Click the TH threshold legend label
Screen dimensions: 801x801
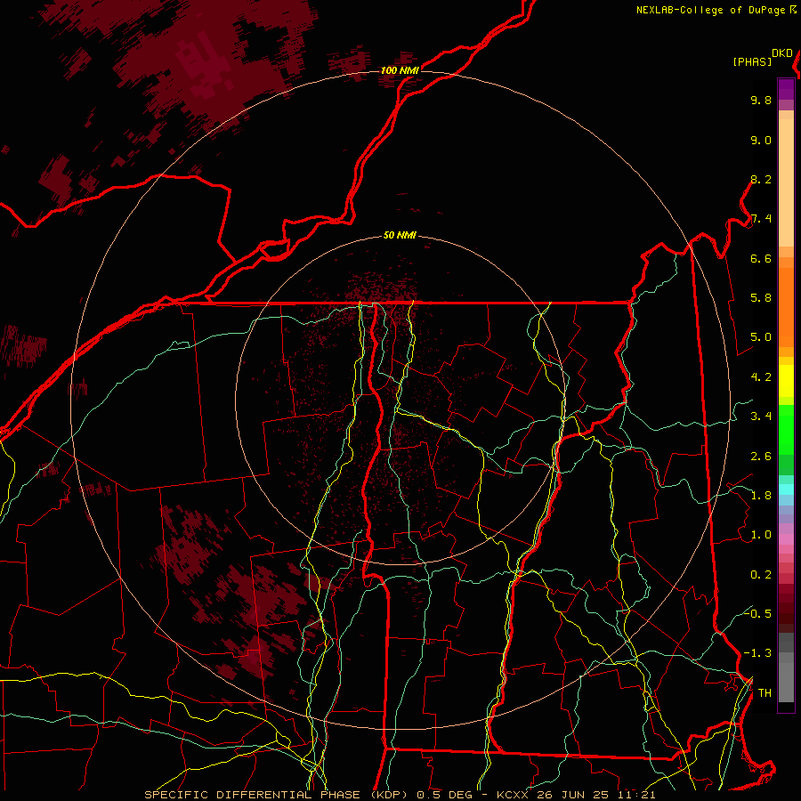click(x=765, y=693)
